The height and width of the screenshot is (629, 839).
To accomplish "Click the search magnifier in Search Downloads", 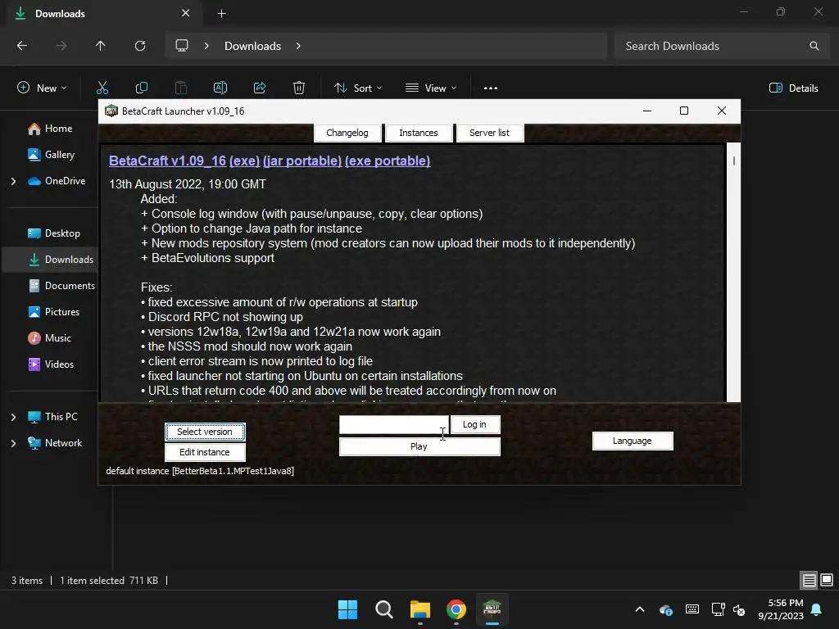I will click(814, 46).
